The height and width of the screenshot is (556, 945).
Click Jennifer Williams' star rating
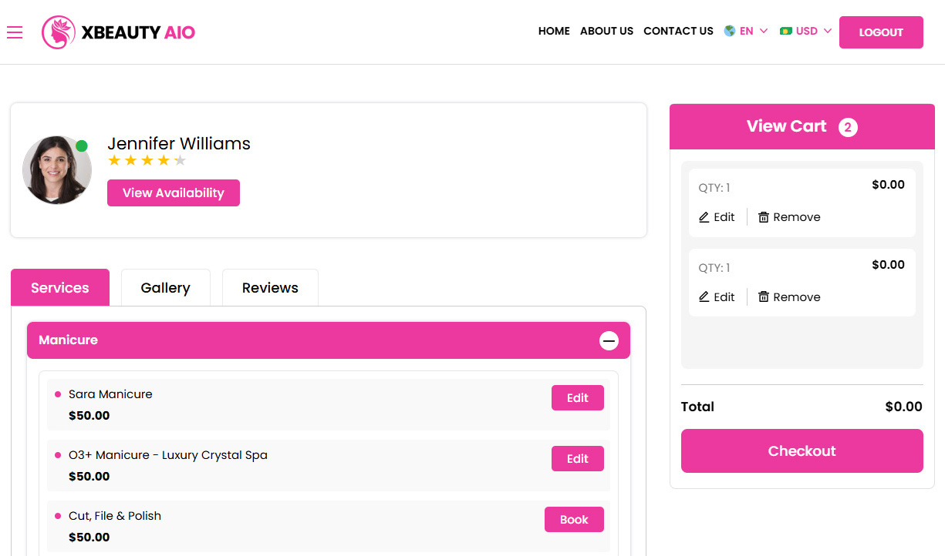(x=147, y=160)
